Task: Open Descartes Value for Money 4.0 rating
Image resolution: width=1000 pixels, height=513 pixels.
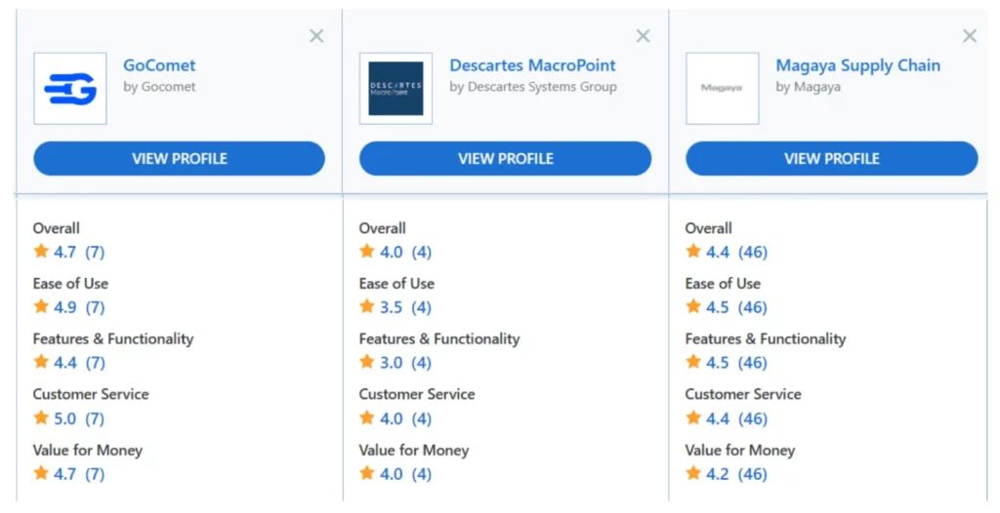Action: [405, 475]
